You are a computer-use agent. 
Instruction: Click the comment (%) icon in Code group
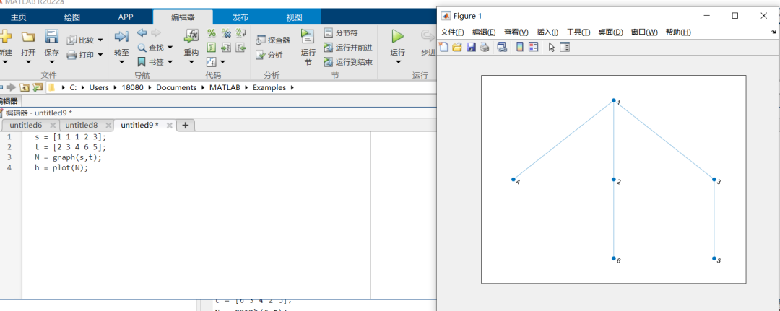[212, 33]
